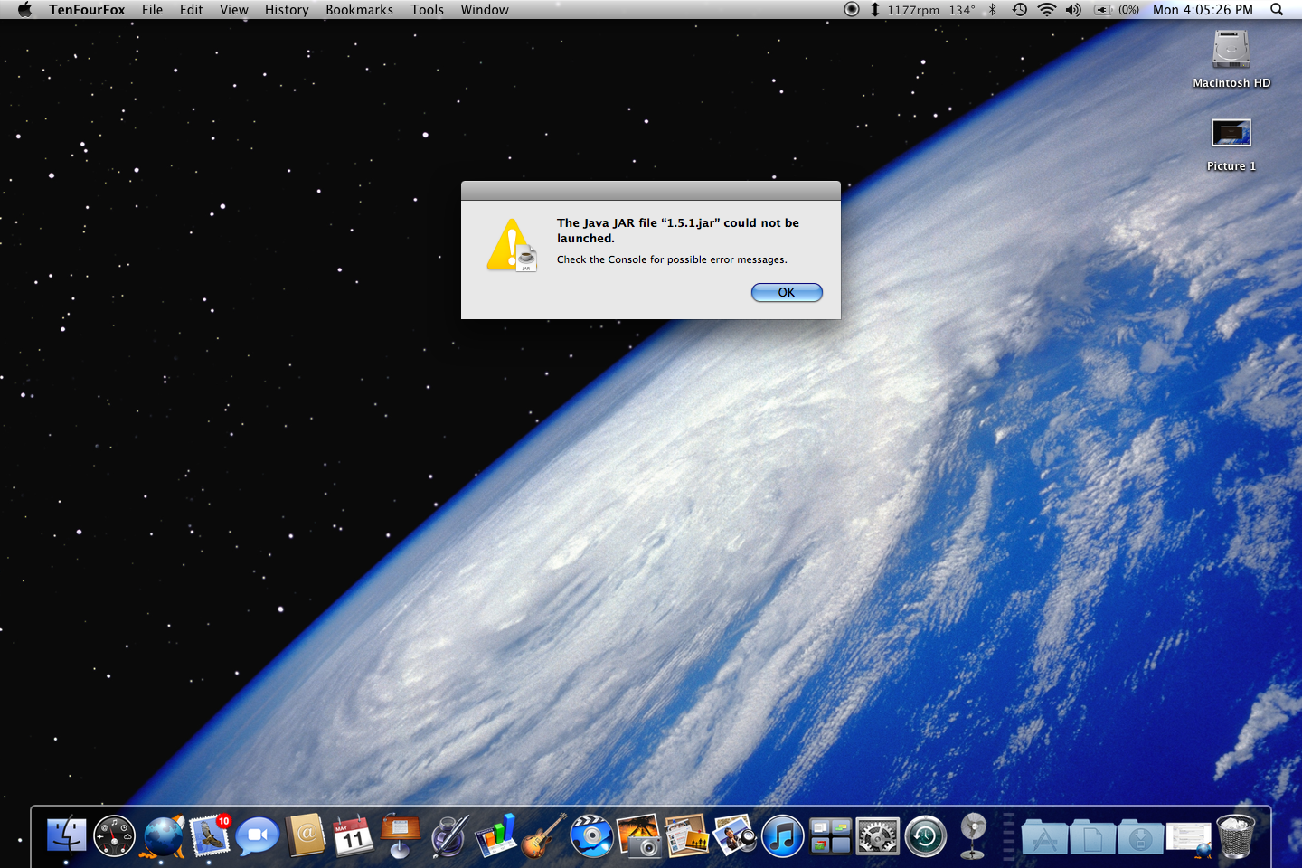
Task: Click the up-down arrow status icon
Action: pos(874,9)
